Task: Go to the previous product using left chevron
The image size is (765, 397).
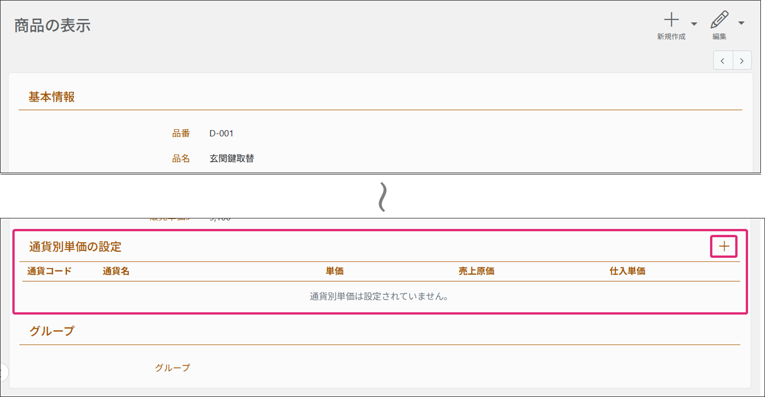Action: click(x=723, y=61)
